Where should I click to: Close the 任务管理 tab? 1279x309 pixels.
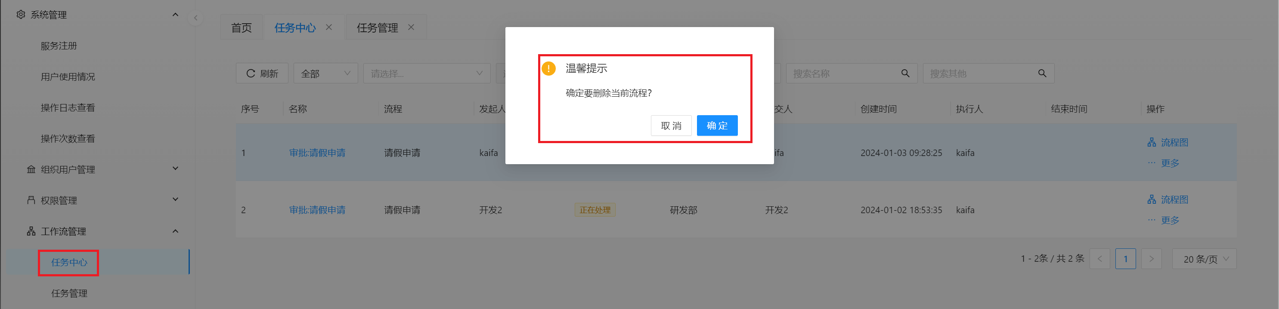click(411, 27)
